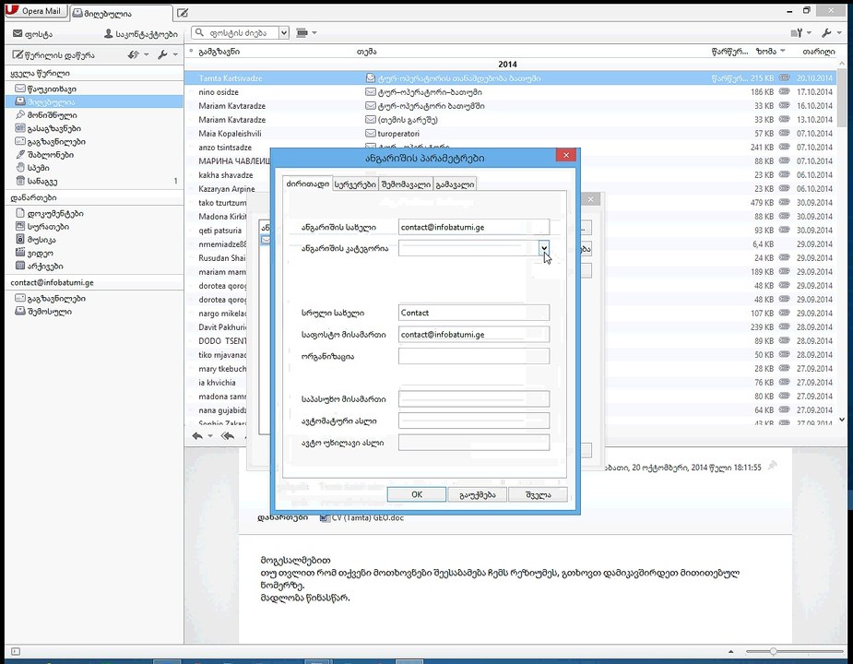Close the ანგარიშის პარამეტრები dialog
Screen dimensions: 853x664
click(x=566, y=156)
